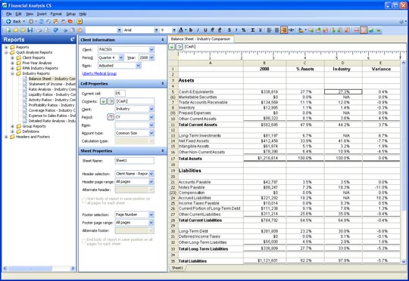Open the Arial font name dropdown

(156, 30)
